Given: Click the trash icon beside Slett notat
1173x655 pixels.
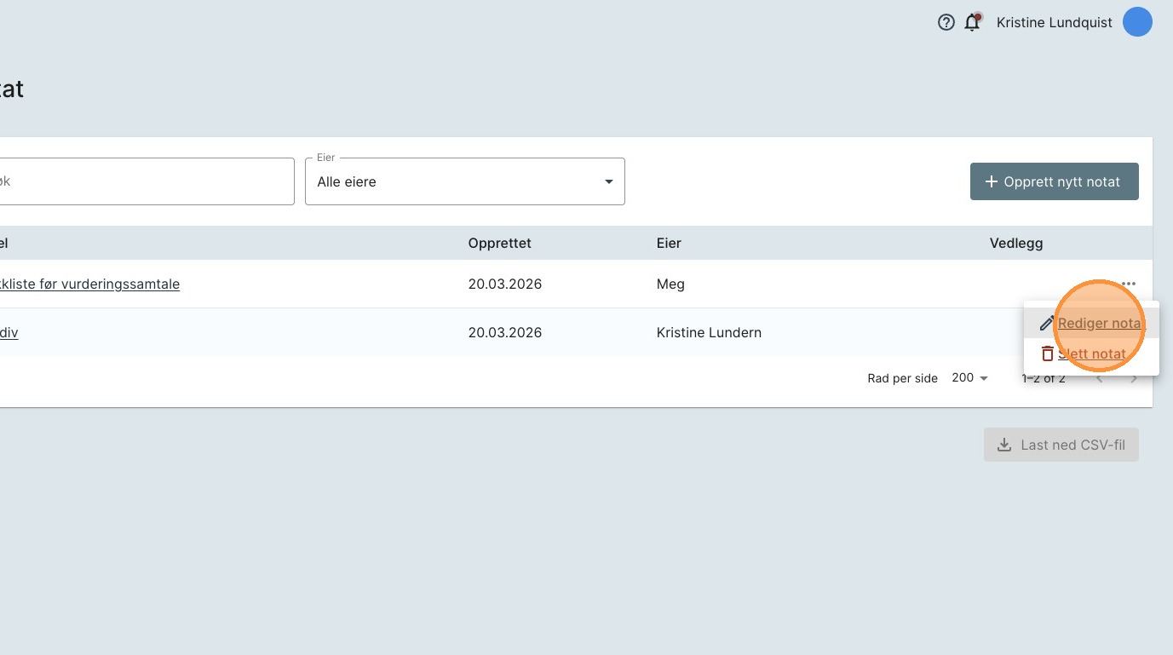Looking at the screenshot, I should tap(1047, 353).
